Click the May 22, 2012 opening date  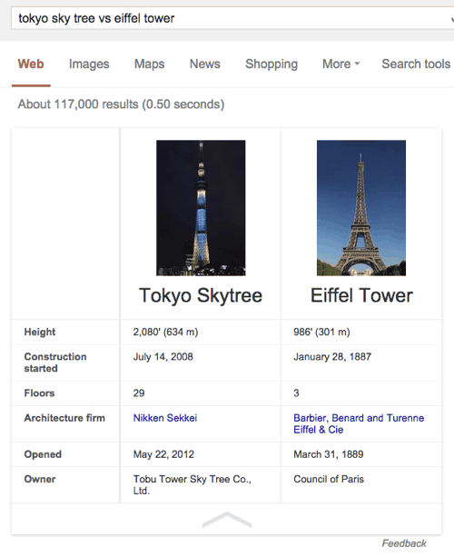163,454
